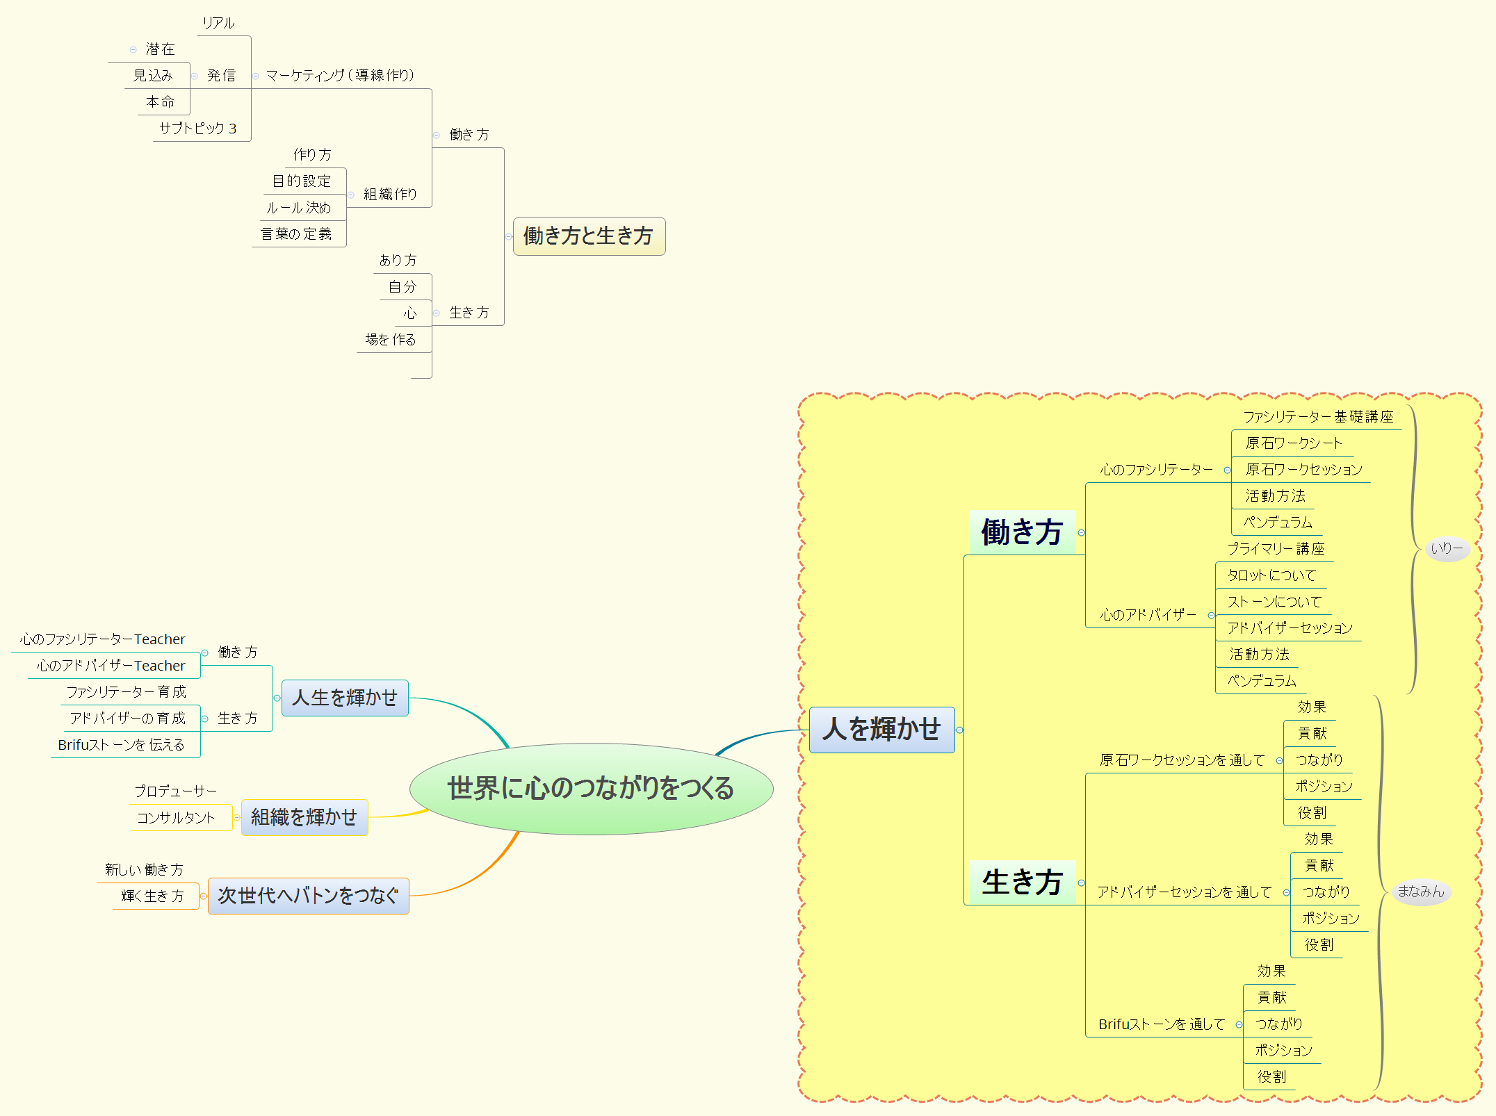Collapse the 働き方 branch minus icon
This screenshot has height=1116, width=1496.
click(1082, 534)
